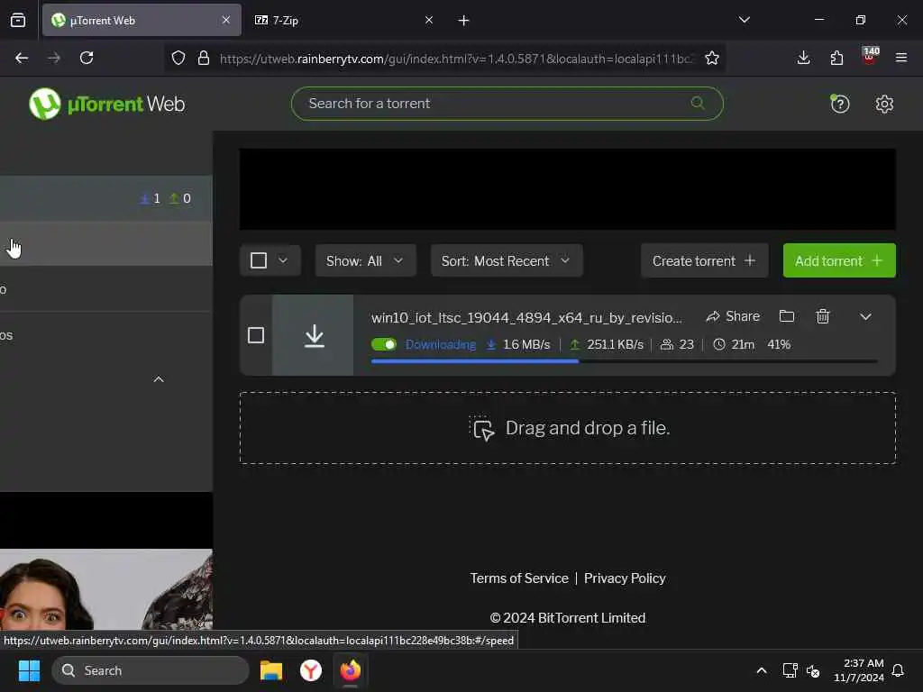Open containing folder icon for win10 torrent
Screen dimensions: 923x692
(x=787, y=316)
